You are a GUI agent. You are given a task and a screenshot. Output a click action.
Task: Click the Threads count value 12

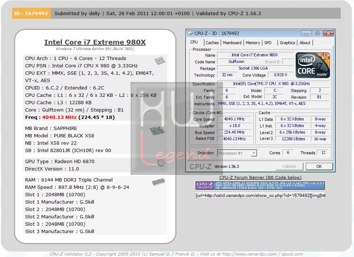click(x=323, y=153)
